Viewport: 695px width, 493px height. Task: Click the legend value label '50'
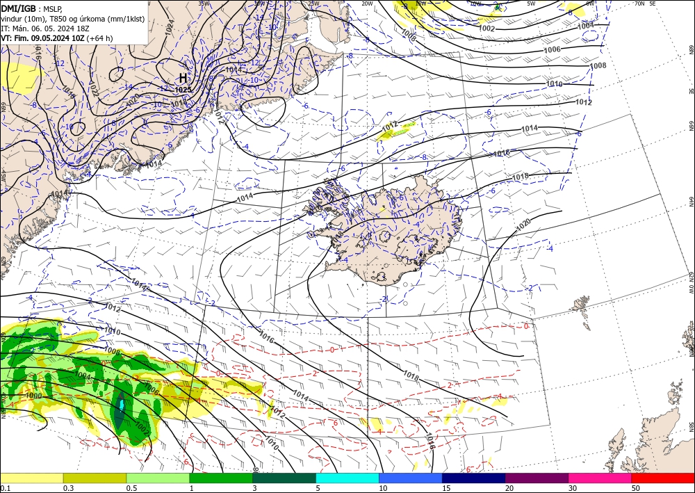point(636,488)
